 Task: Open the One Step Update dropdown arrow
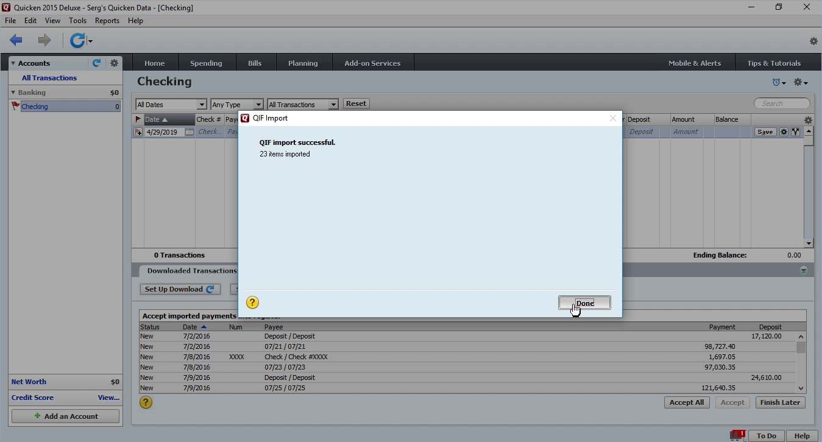pyautogui.click(x=90, y=41)
